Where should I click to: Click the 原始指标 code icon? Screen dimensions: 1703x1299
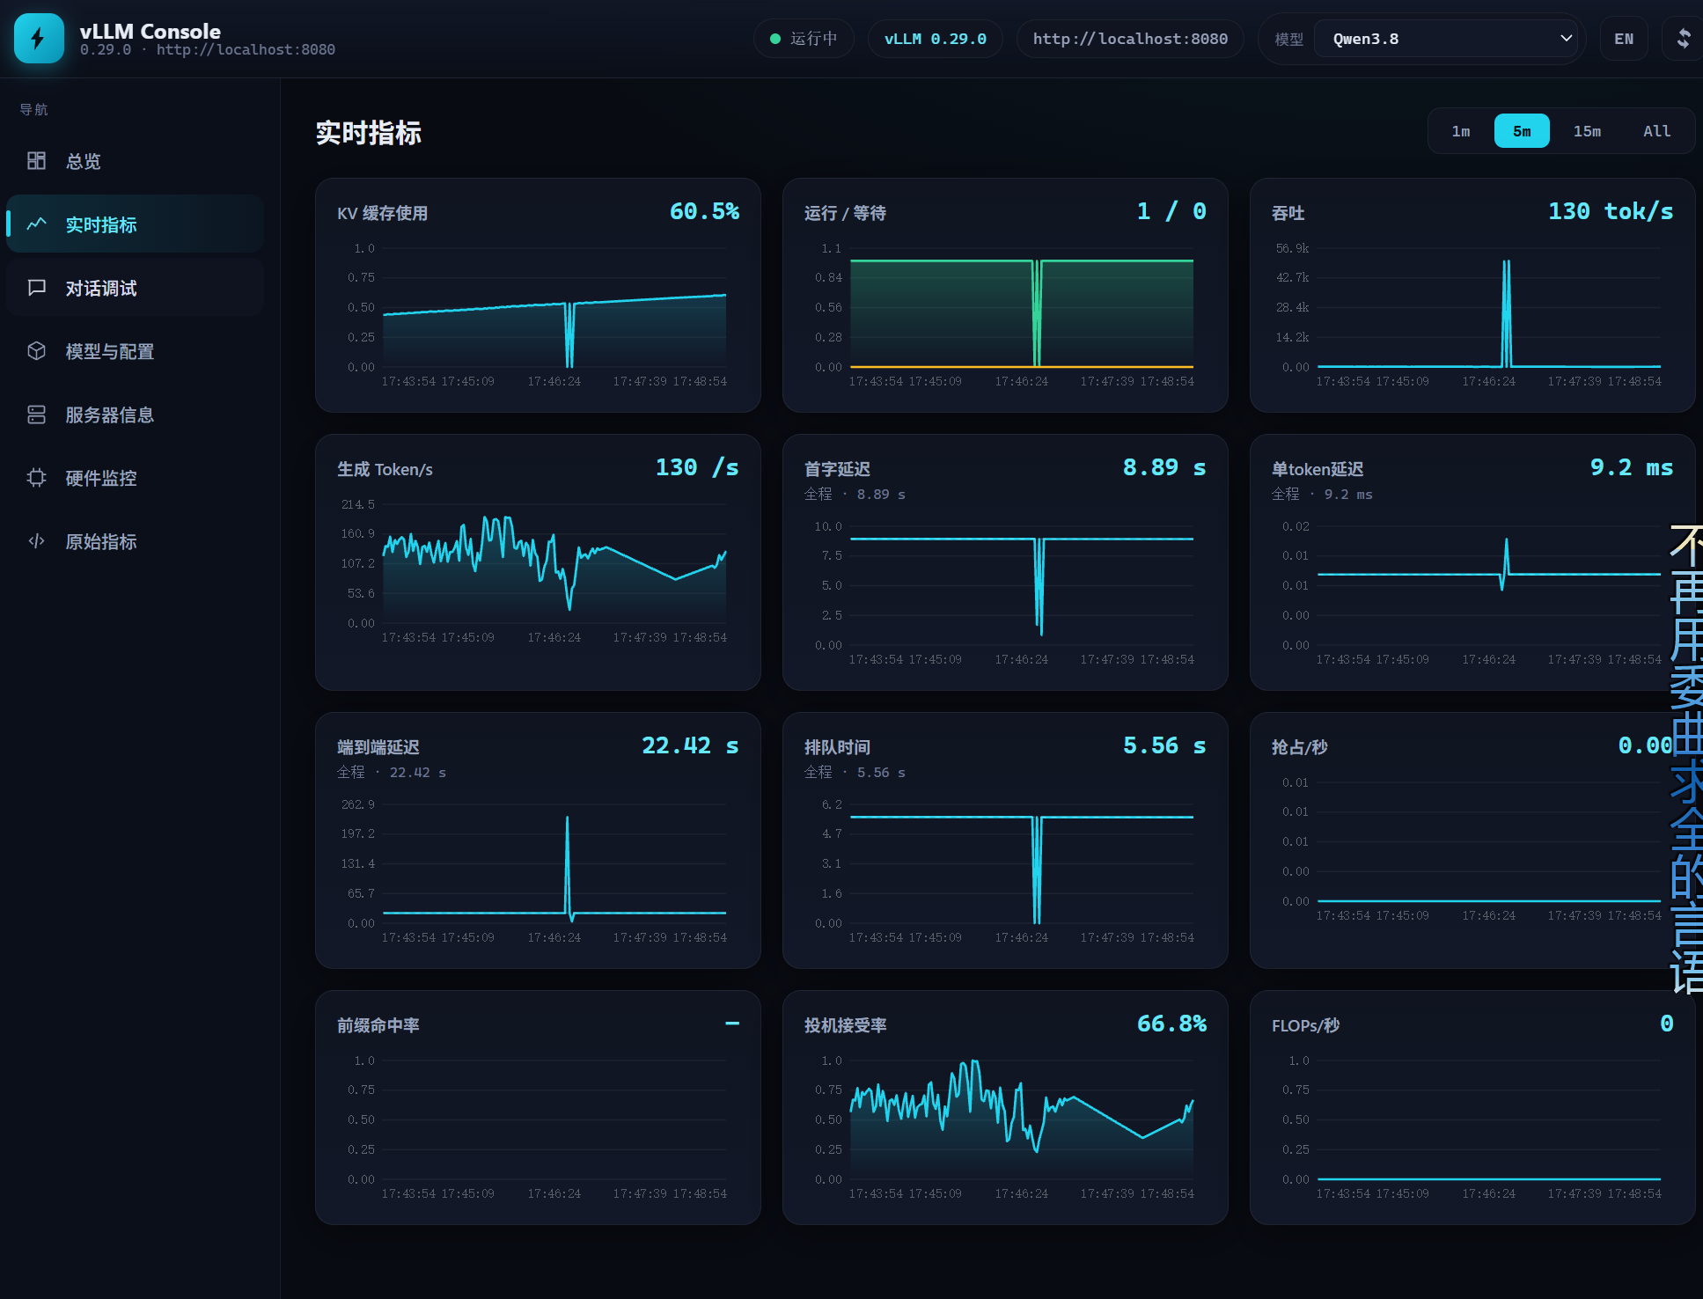tap(36, 540)
